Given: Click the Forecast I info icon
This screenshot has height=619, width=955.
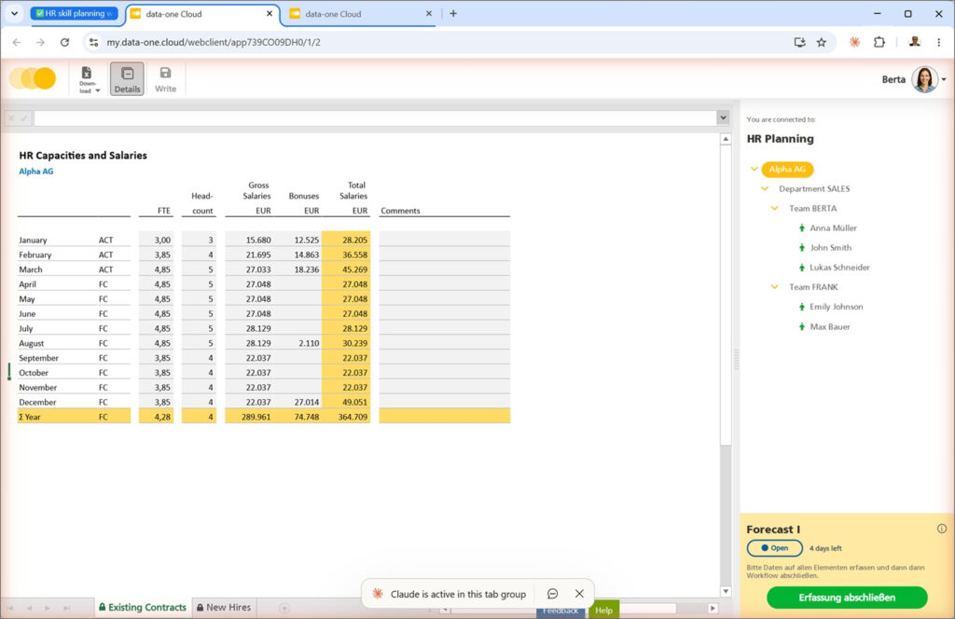Looking at the screenshot, I should tap(942, 529).
